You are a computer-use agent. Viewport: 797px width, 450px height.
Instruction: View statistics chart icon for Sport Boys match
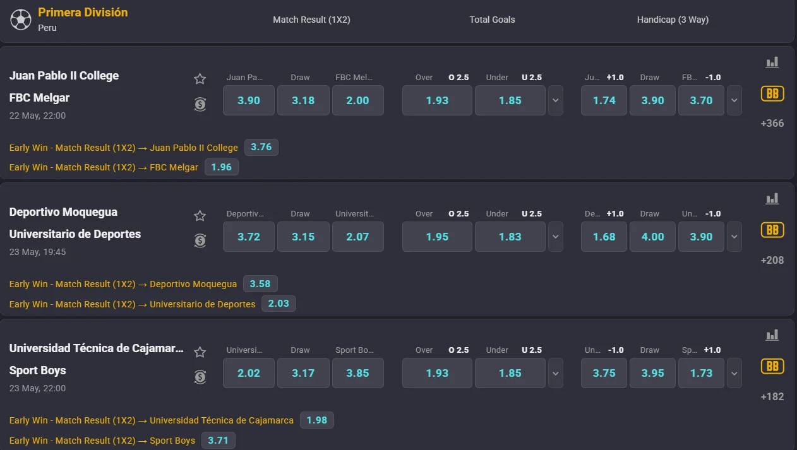[x=772, y=335]
